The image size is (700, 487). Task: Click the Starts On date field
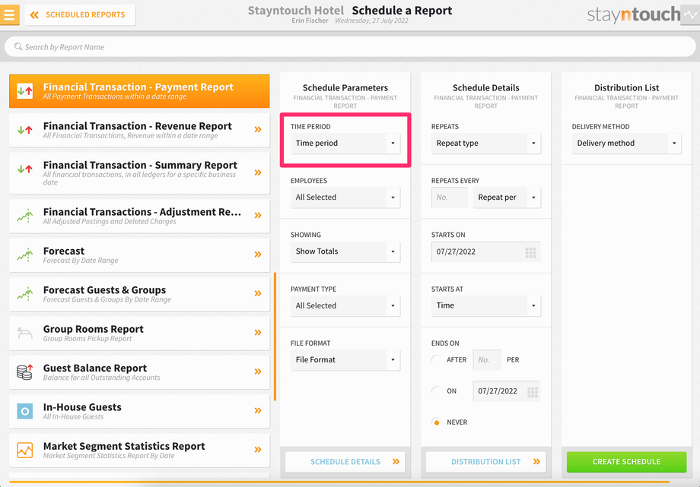click(485, 251)
